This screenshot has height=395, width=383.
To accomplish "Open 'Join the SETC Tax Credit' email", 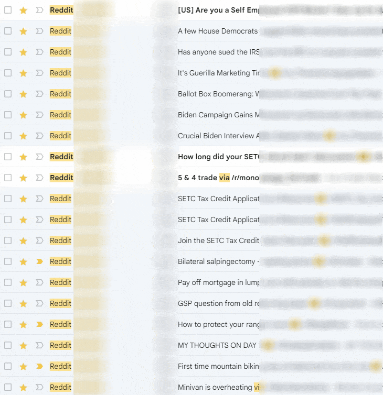I will (x=218, y=240).
